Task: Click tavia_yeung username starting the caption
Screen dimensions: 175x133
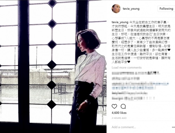Action: click(120, 22)
